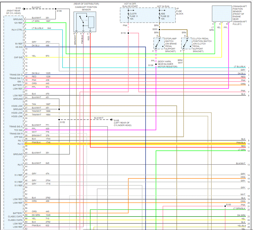
Task: Select circuit number 845 at pin 43
Action: pyautogui.click(x=47, y=163)
